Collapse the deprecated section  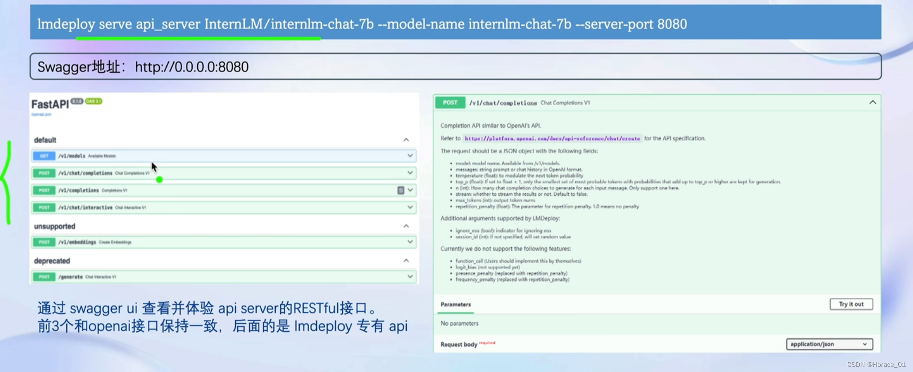(406, 261)
